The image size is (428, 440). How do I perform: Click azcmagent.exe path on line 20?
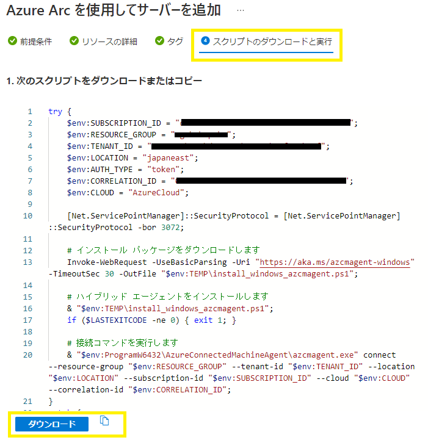point(217,355)
